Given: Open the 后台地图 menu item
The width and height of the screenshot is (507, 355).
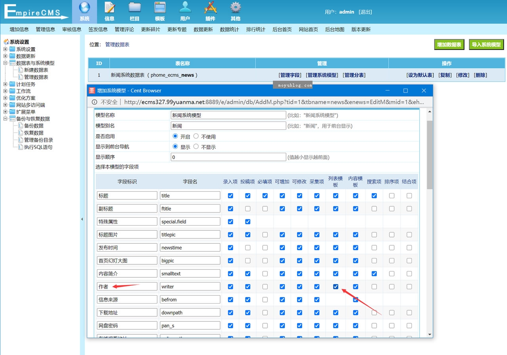Looking at the screenshot, I should pyautogui.click(x=334, y=29).
